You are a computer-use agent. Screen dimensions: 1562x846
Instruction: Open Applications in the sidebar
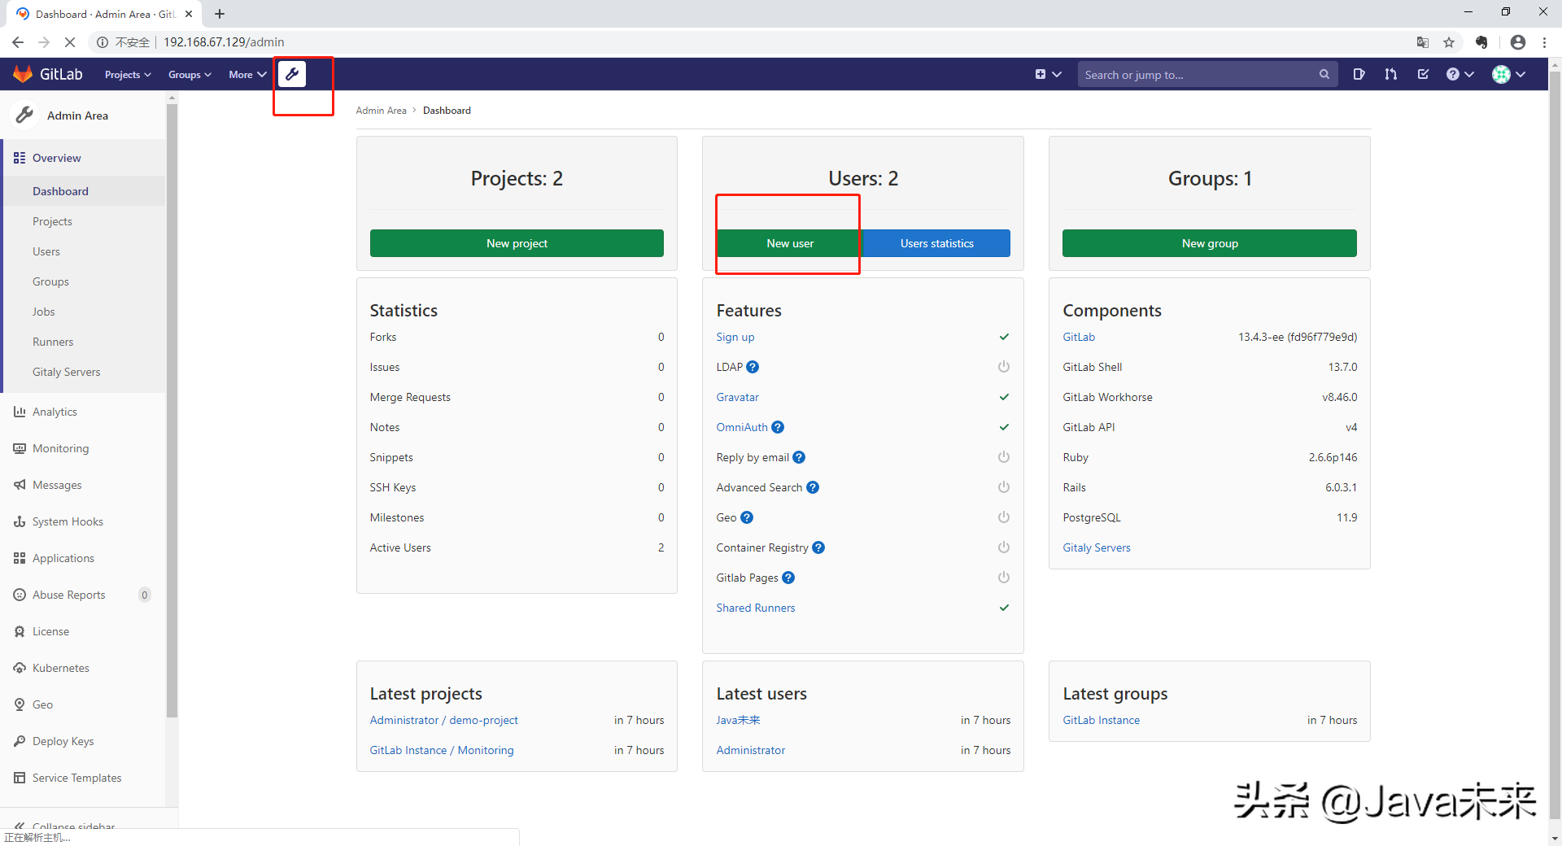83,558
